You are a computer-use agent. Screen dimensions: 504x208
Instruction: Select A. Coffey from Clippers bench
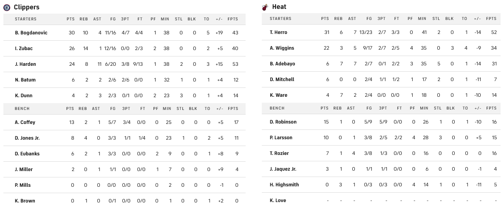click(25, 122)
